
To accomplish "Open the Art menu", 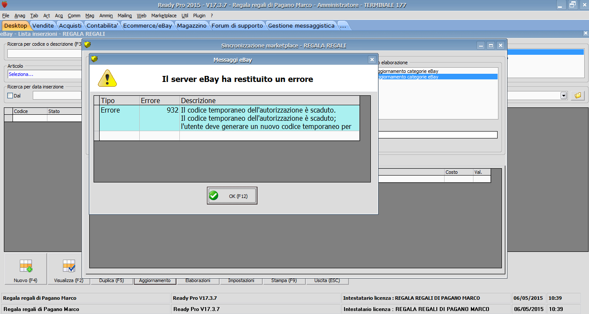I will point(47,16).
